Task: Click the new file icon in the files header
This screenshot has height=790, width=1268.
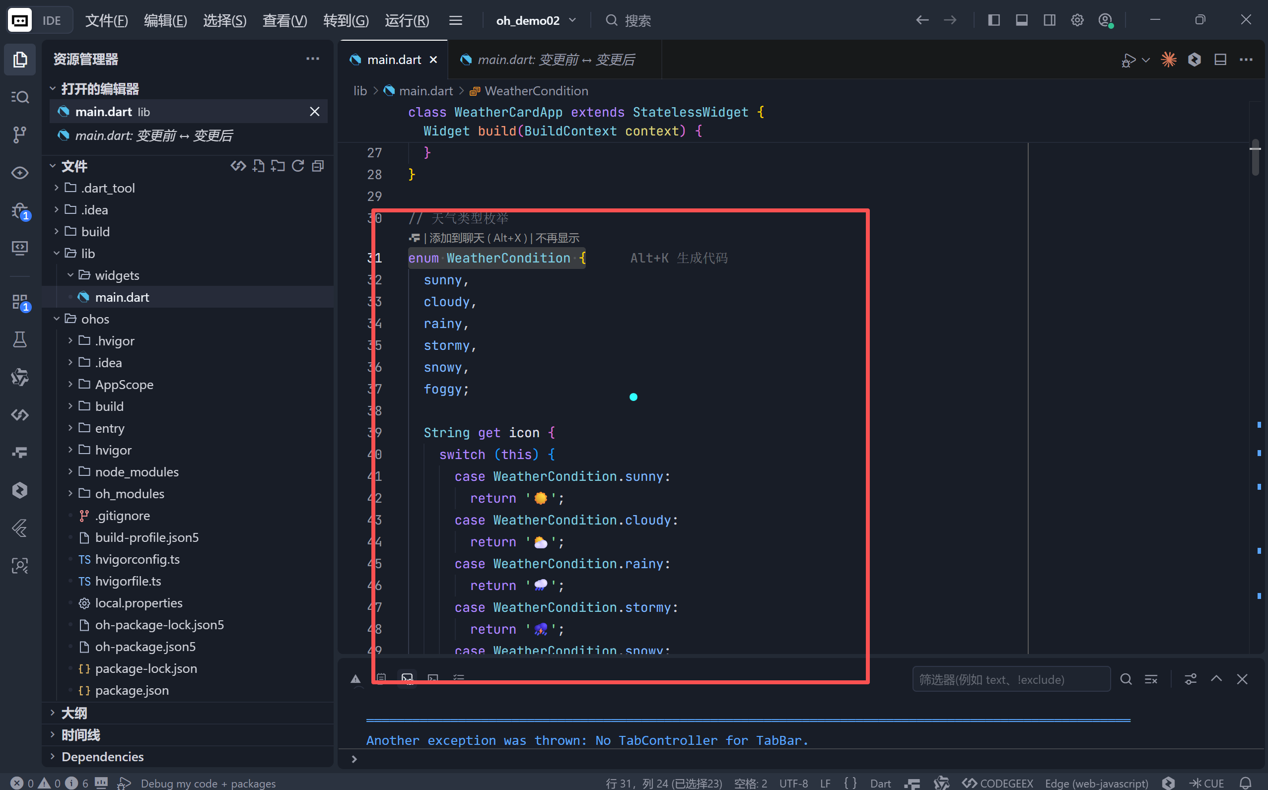Action: point(258,166)
